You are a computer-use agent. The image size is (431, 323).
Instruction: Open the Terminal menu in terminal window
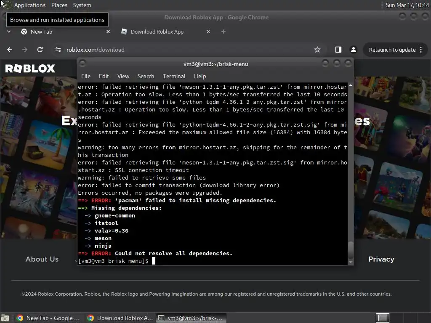pos(174,77)
